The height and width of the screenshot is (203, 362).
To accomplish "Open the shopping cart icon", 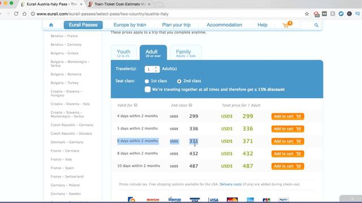I will click(287, 25).
